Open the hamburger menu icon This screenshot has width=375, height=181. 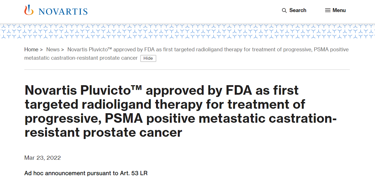tap(328, 10)
